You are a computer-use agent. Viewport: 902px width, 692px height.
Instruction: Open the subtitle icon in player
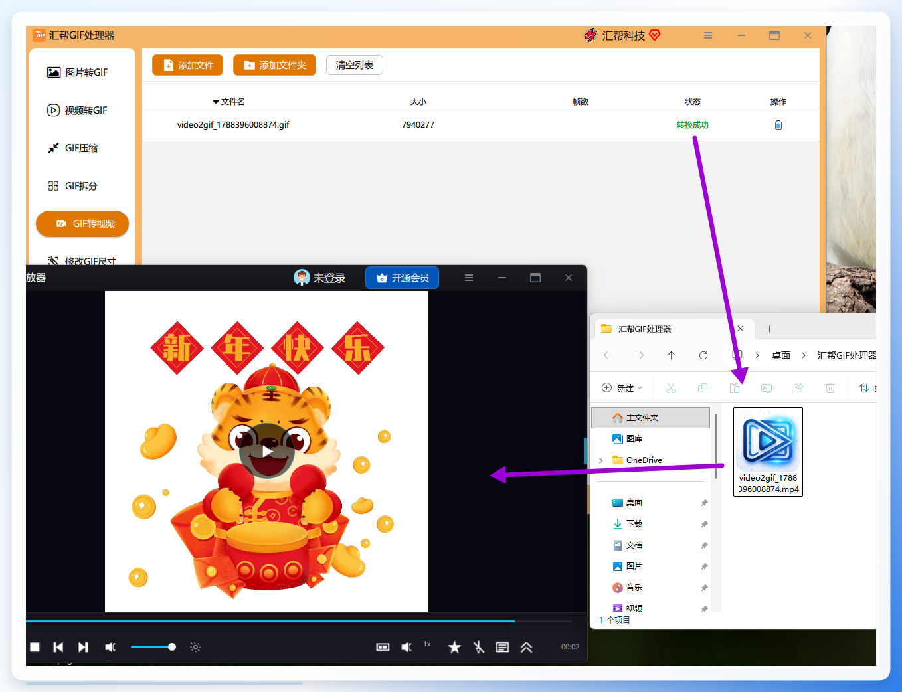point(503,647)
